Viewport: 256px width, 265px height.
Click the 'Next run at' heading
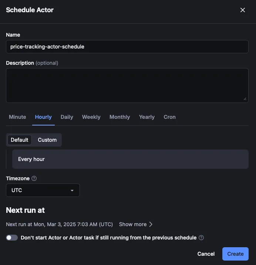click(x=26, y=210)
